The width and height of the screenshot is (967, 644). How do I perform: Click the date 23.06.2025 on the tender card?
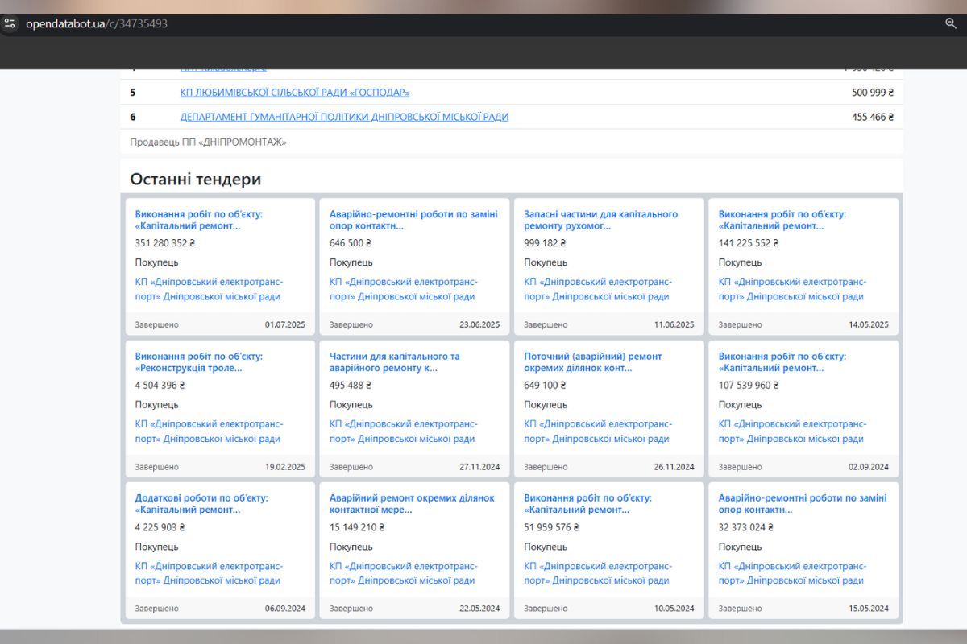(x=479, y=325)
